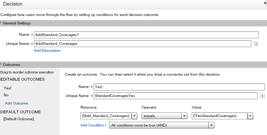
Task: Click the Add Description link
Action: coord(47,51)
